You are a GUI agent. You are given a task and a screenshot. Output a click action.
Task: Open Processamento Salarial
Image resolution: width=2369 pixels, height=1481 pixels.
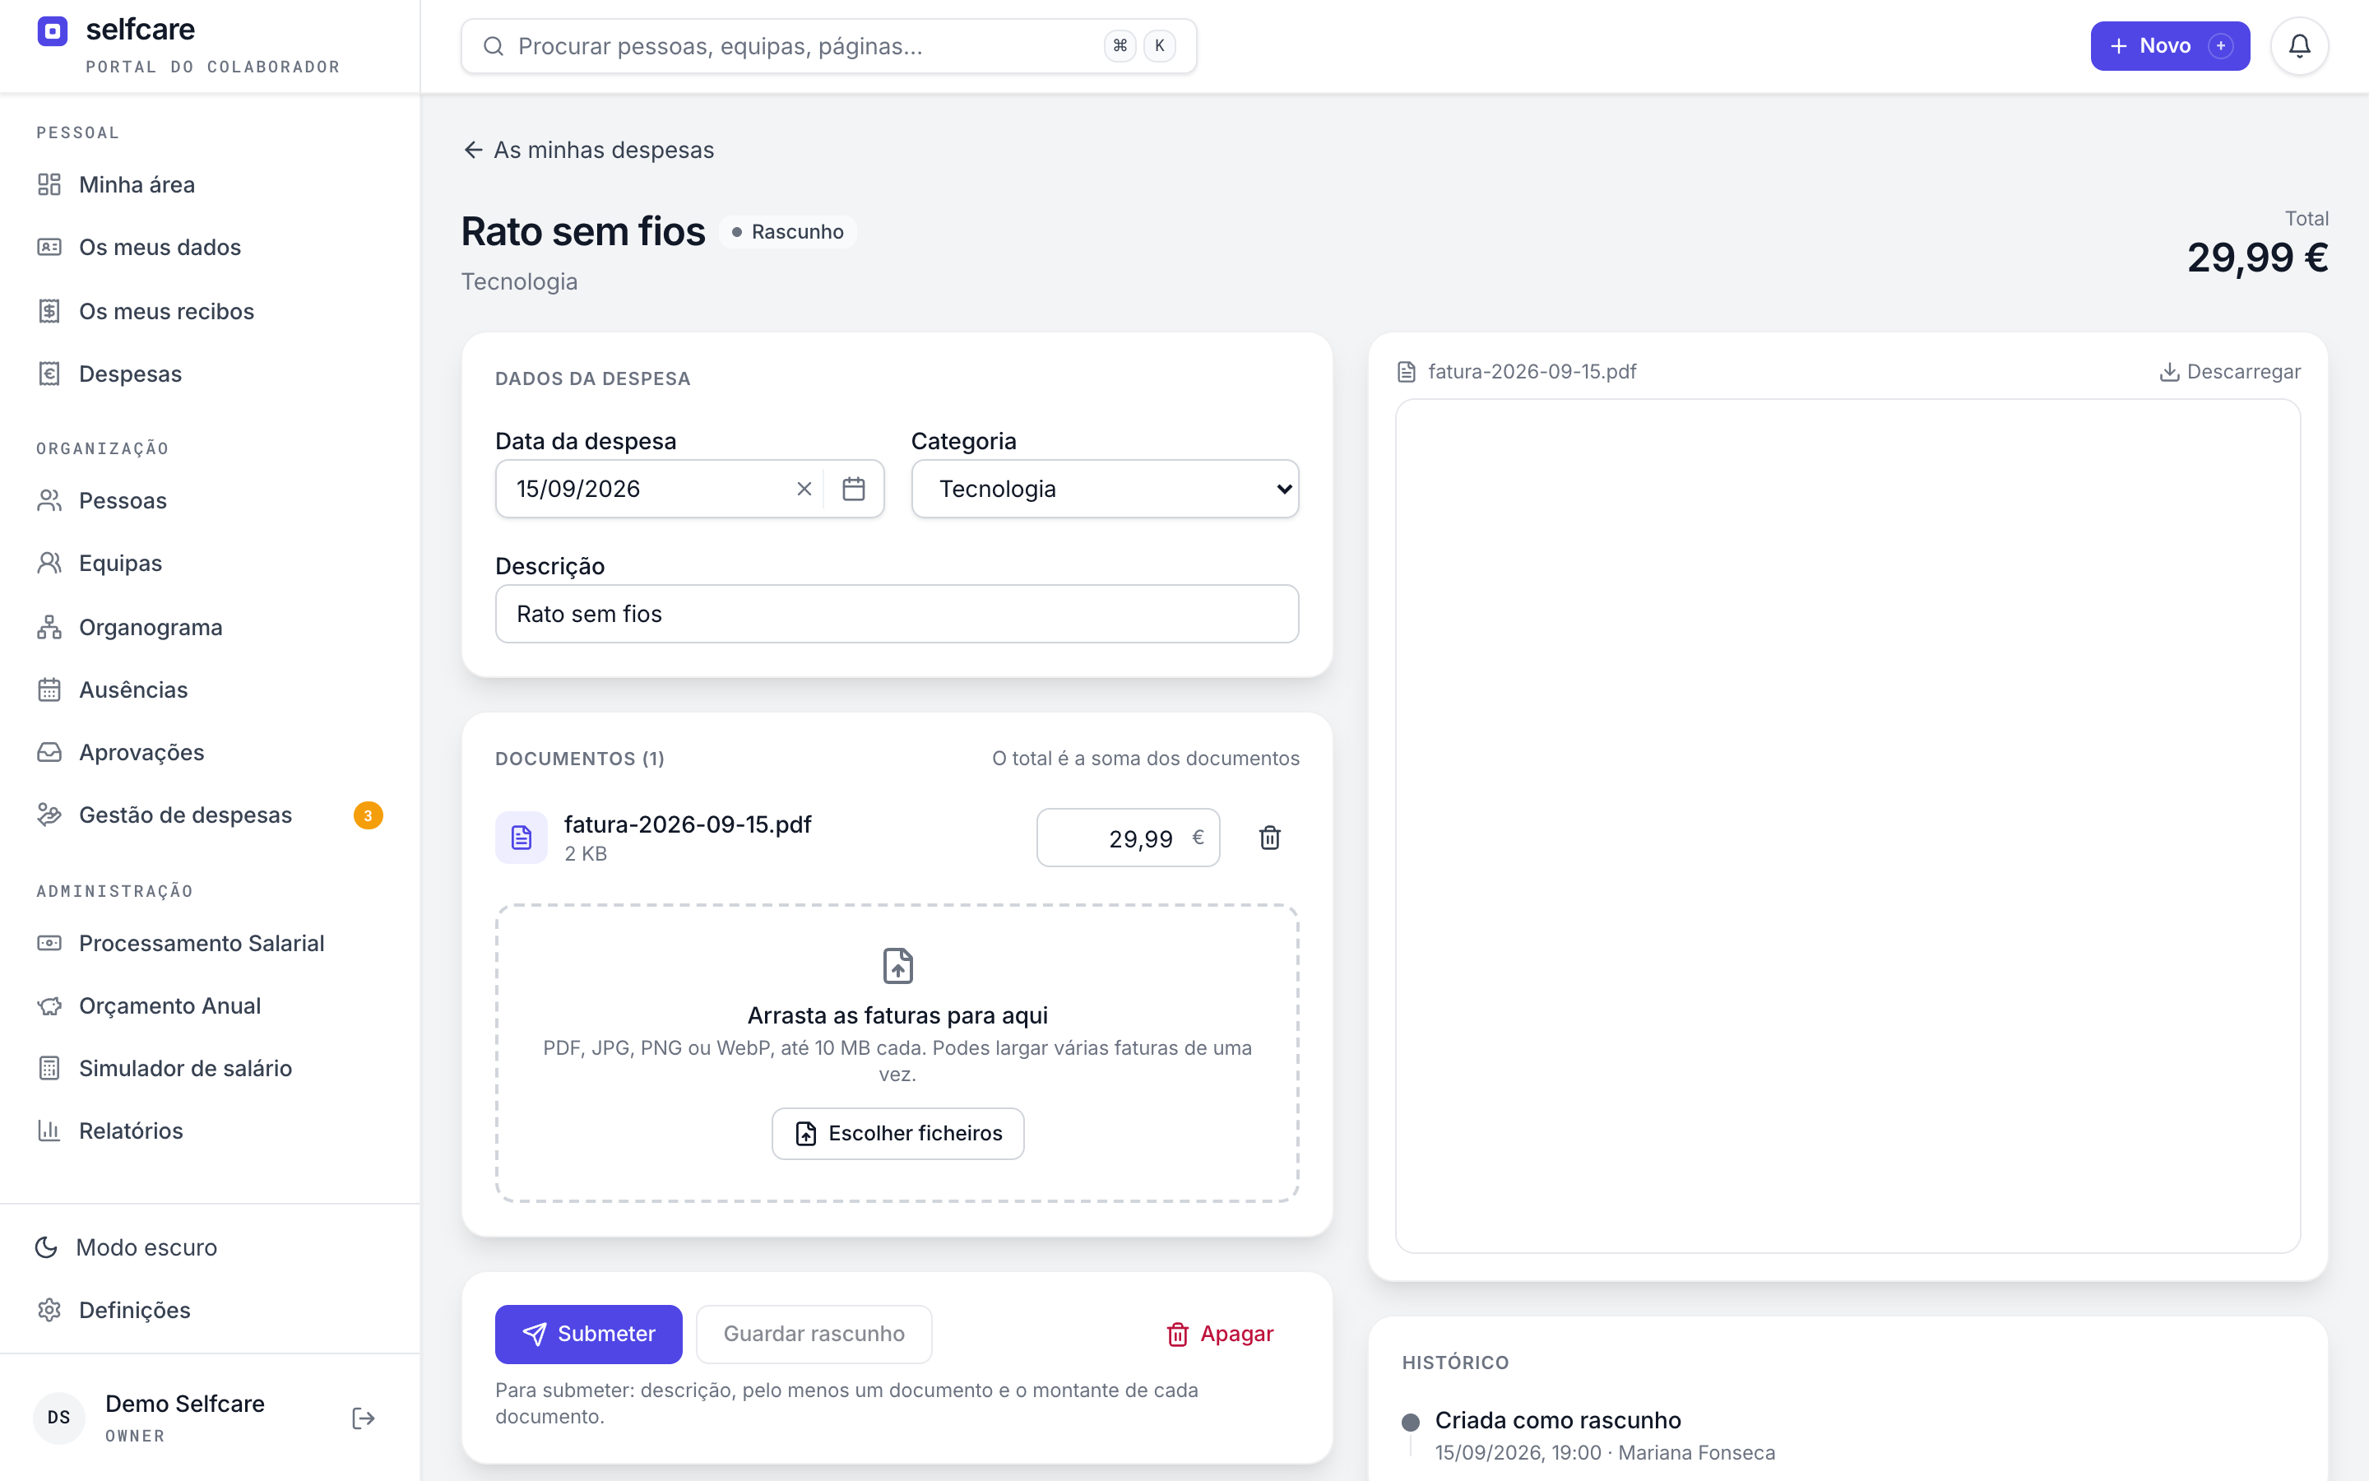210,943
